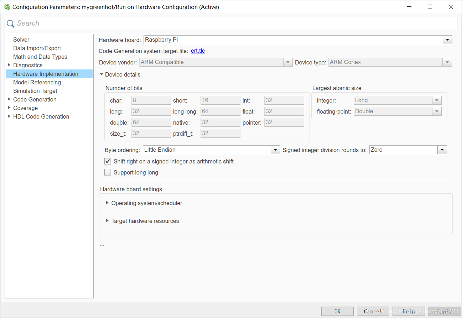Image resolution: width=462 pixels, height=318 pixels.
Task: Expand the Diagnostics tree node arrow
Action: tap(9, 65)
